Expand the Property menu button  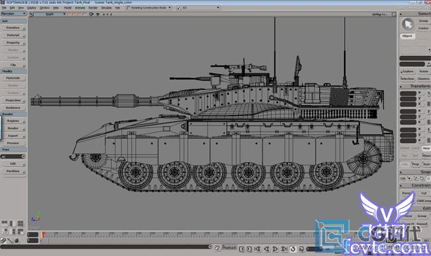[13, 42]
